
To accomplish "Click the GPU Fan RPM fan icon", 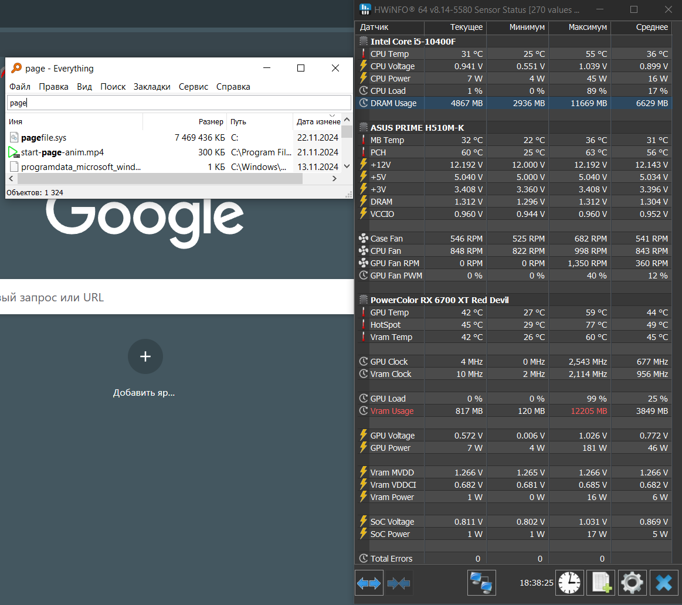I will point(364,263).
